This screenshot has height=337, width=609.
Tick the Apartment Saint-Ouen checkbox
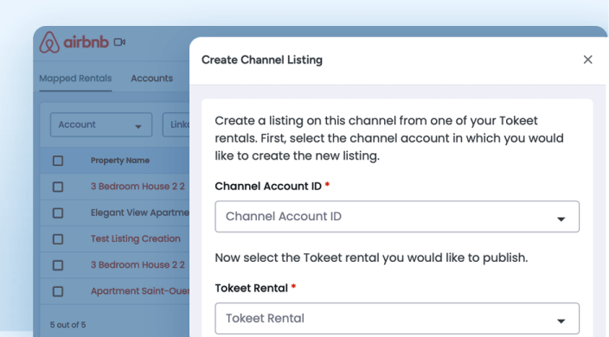tap(58, 291)
